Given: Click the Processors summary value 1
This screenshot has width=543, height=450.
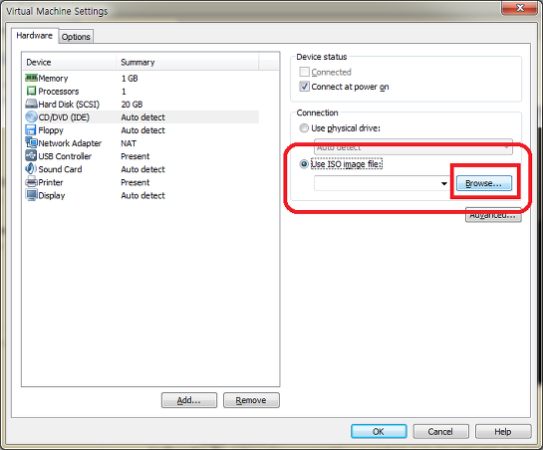Looking at the screenshot, I should pos(124,92).
